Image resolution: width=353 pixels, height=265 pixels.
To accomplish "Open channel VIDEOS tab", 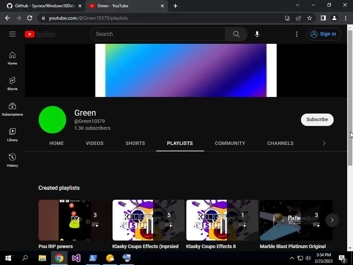I will (x=94, y=143).
